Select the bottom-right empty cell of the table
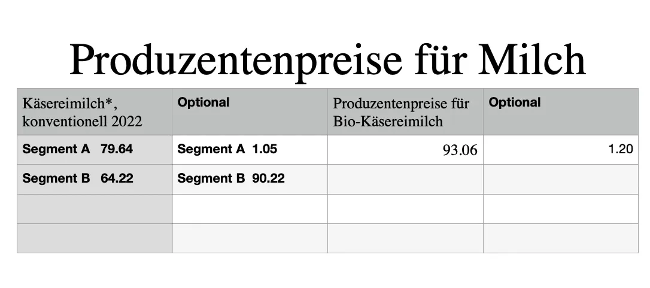 coord(560,238)
